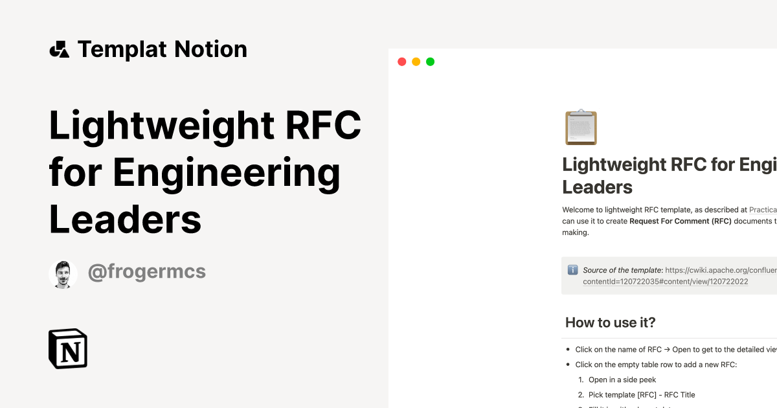
Task: Open the Practica link in the welcome text
Action: (763, 209)
